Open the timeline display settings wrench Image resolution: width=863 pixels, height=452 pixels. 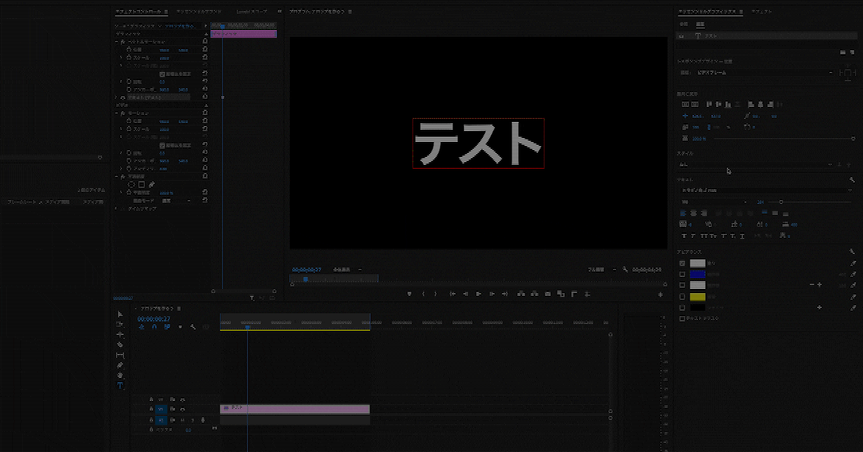[x=193, y=327]
